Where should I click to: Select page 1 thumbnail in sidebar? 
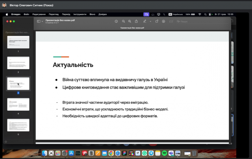pyautogui.click(x=19, y=42)
